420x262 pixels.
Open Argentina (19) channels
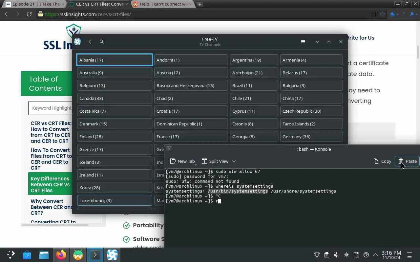[x=254, y=60]
